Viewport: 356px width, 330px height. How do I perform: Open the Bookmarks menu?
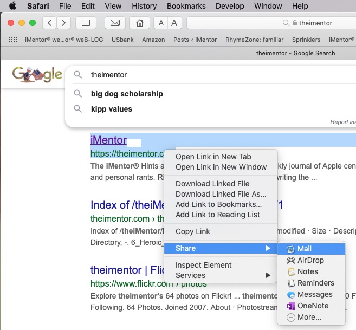pos(186,6)
